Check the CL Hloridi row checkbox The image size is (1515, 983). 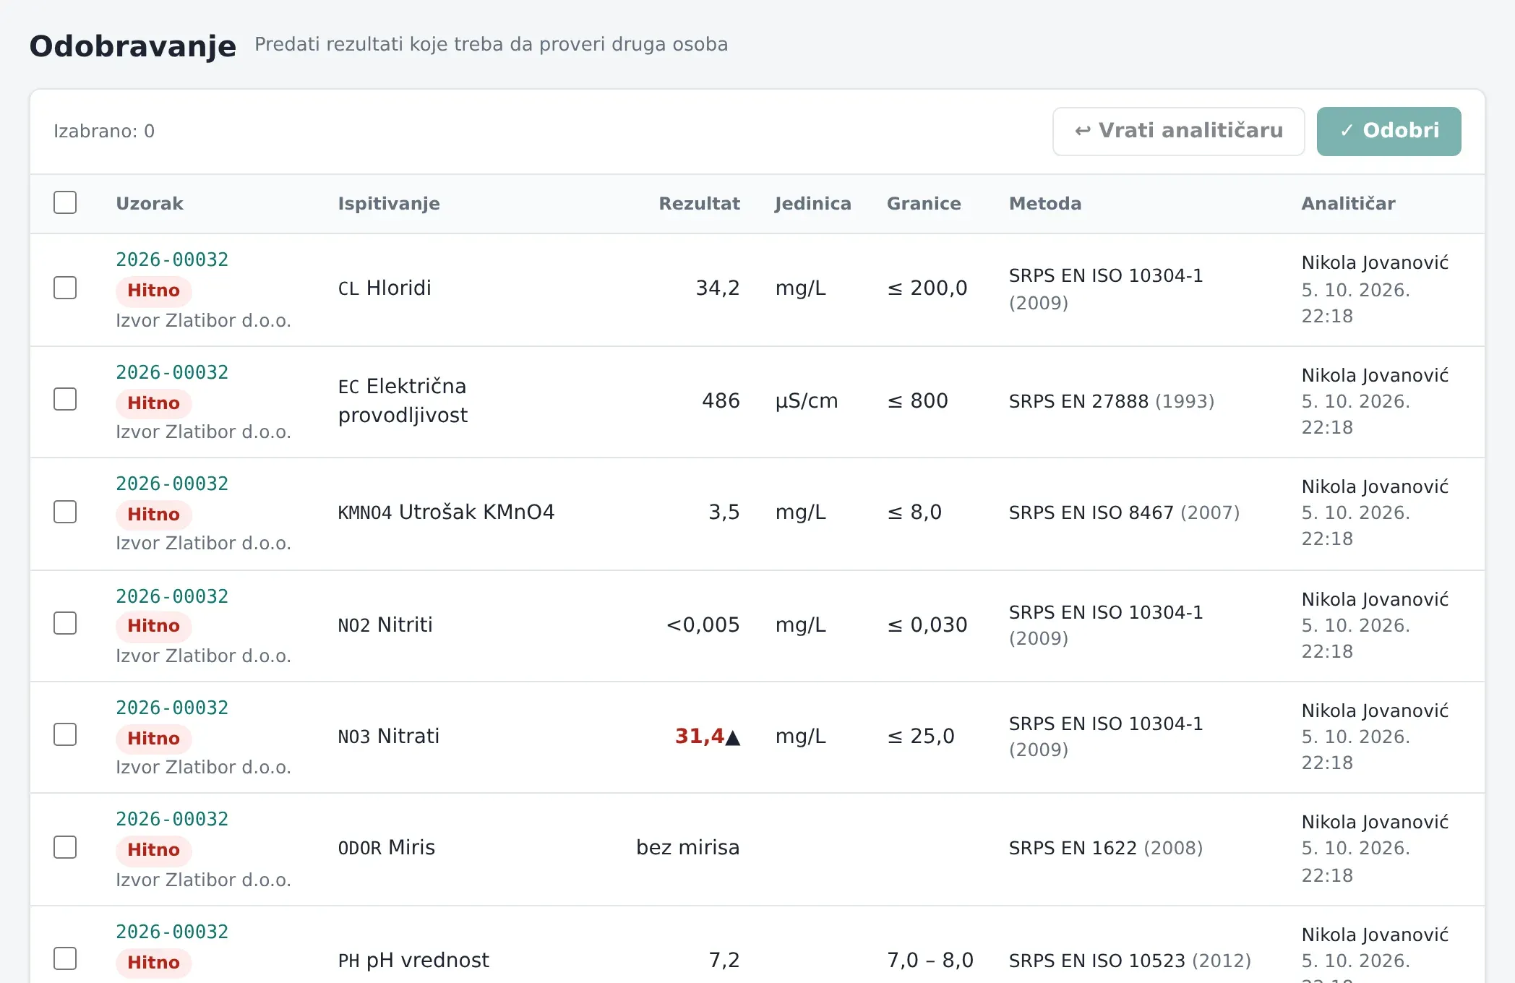coord(65,288)
